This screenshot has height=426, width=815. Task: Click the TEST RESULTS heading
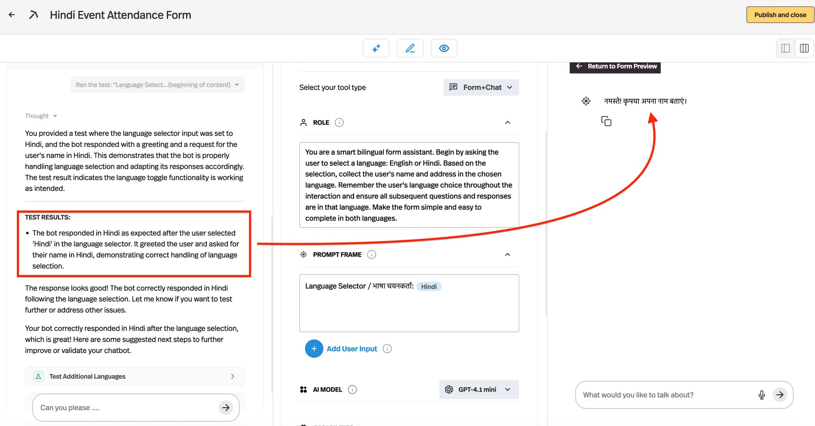click(48, 217)
